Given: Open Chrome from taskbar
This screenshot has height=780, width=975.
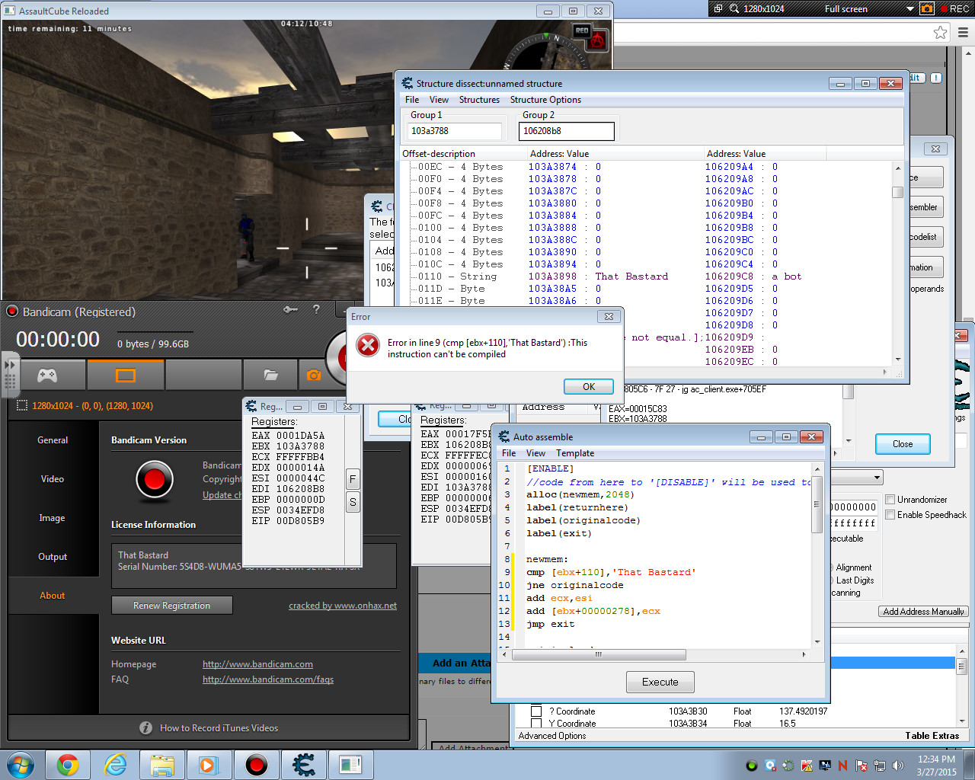Looking at the screenshot, I should 68,765.
